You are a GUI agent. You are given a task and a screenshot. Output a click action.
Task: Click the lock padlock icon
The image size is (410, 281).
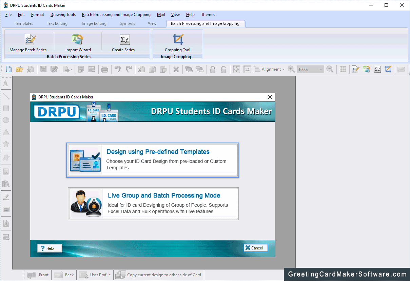click(x=213, y=69)
